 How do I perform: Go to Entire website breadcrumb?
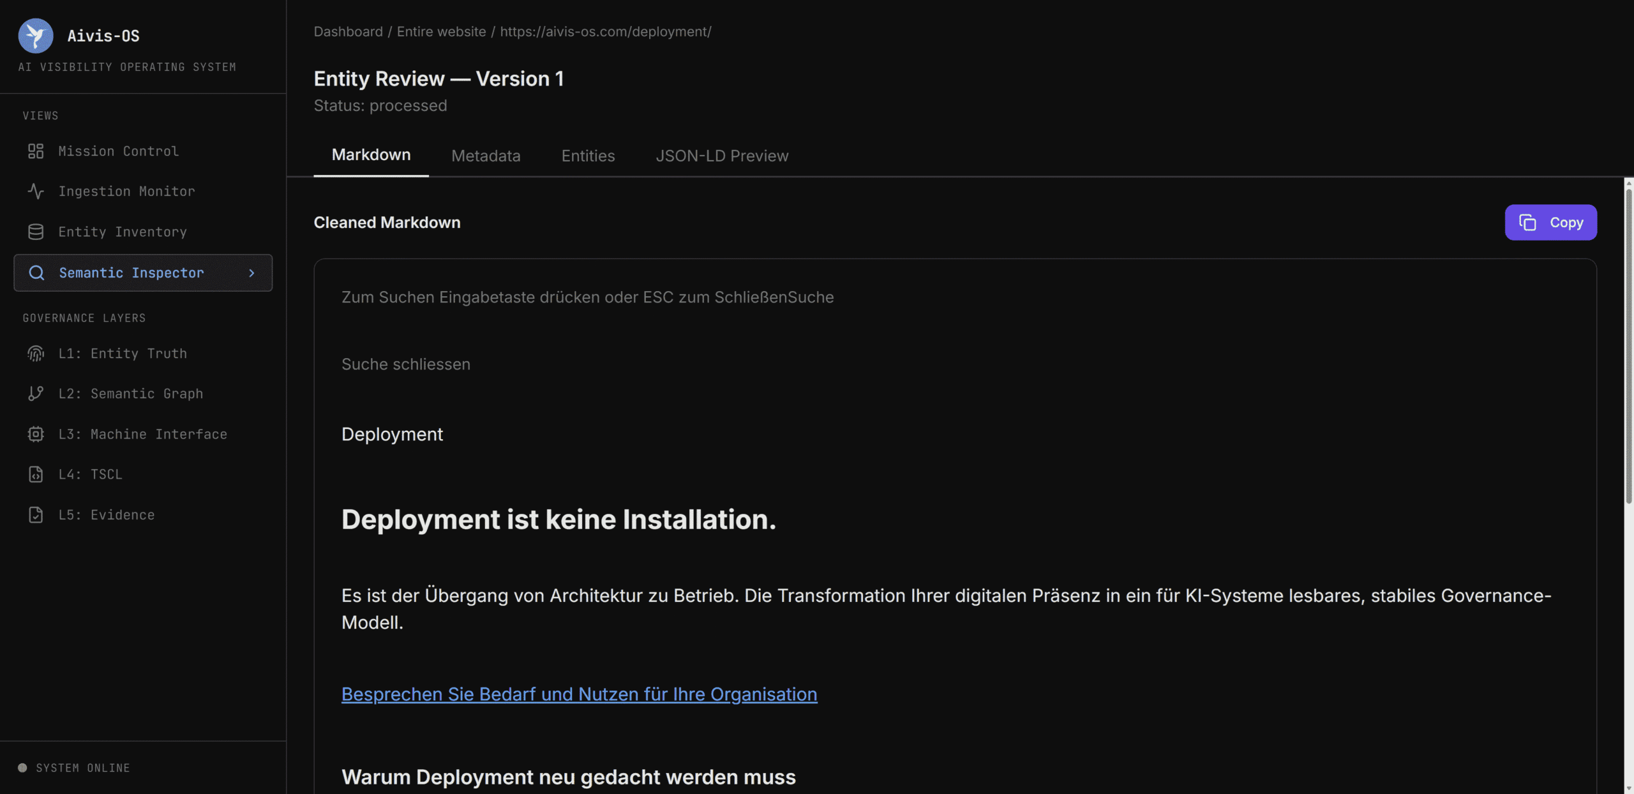[x=441, y=32]
